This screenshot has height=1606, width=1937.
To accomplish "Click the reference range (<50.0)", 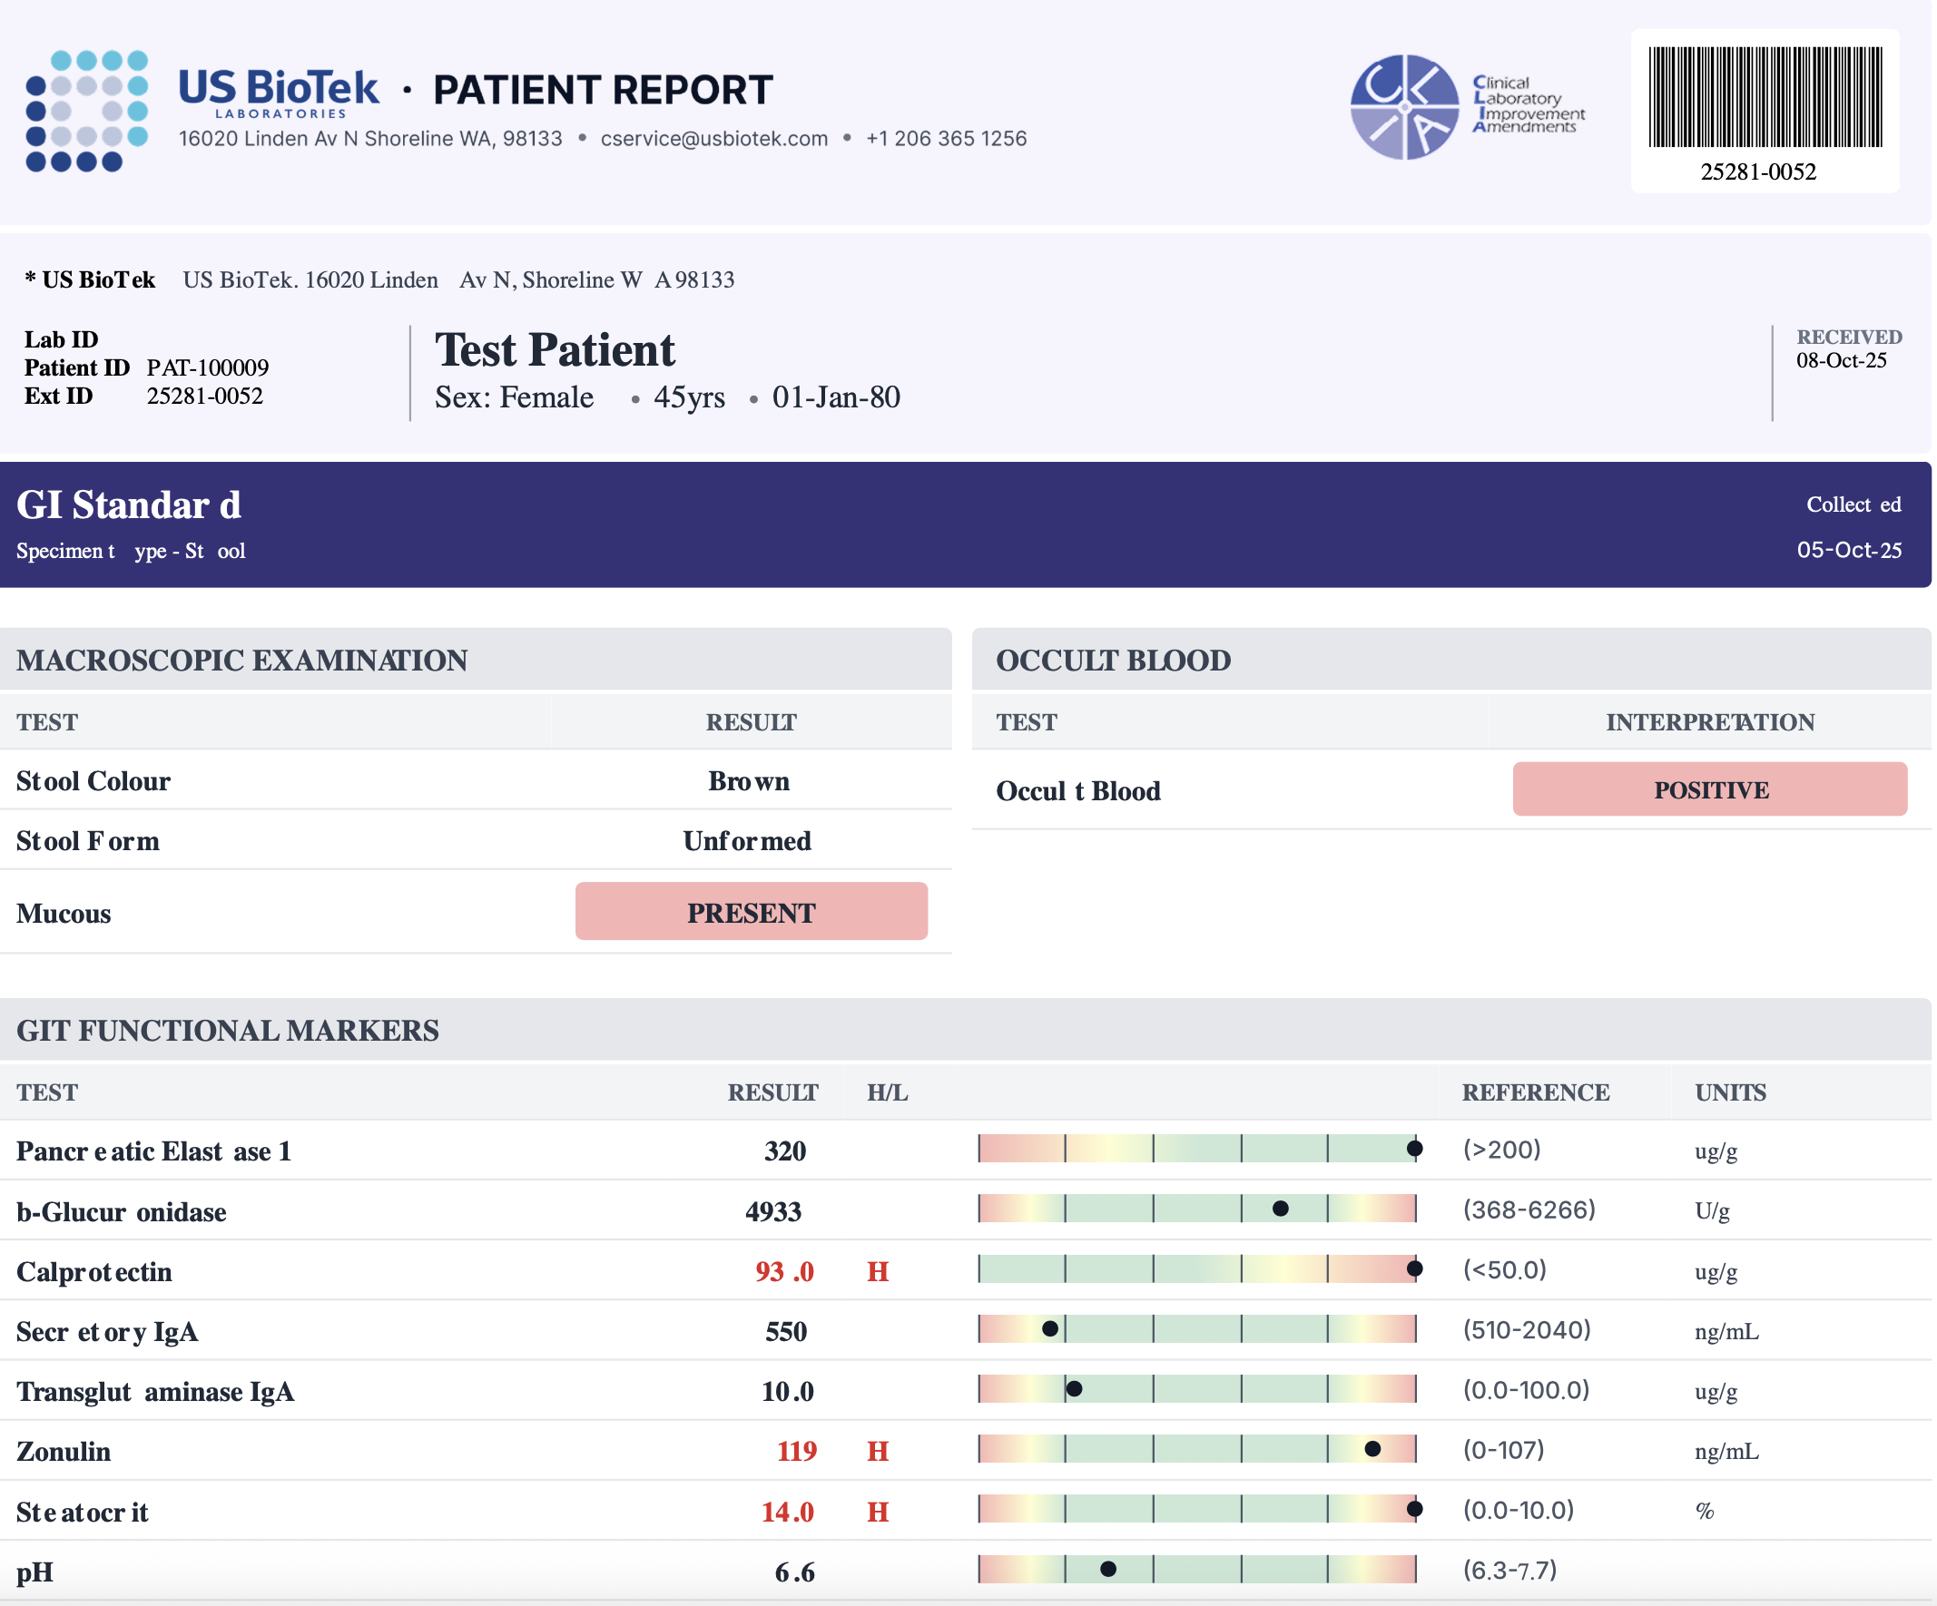I will (1504, 1269).
